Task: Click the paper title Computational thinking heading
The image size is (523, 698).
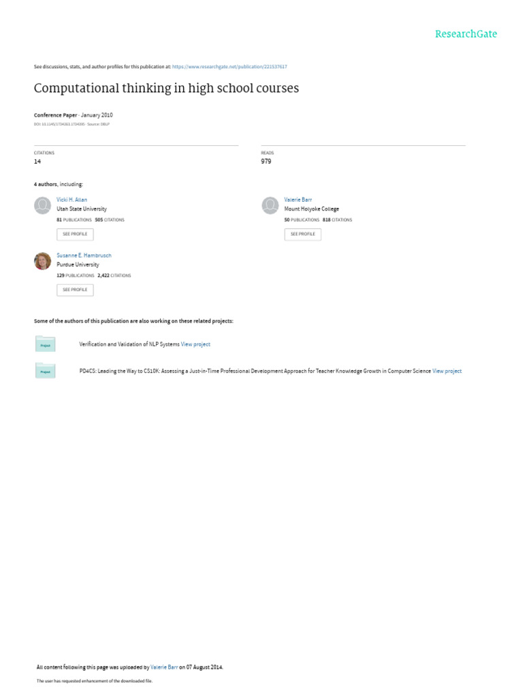Action: [x=166, y=88]
